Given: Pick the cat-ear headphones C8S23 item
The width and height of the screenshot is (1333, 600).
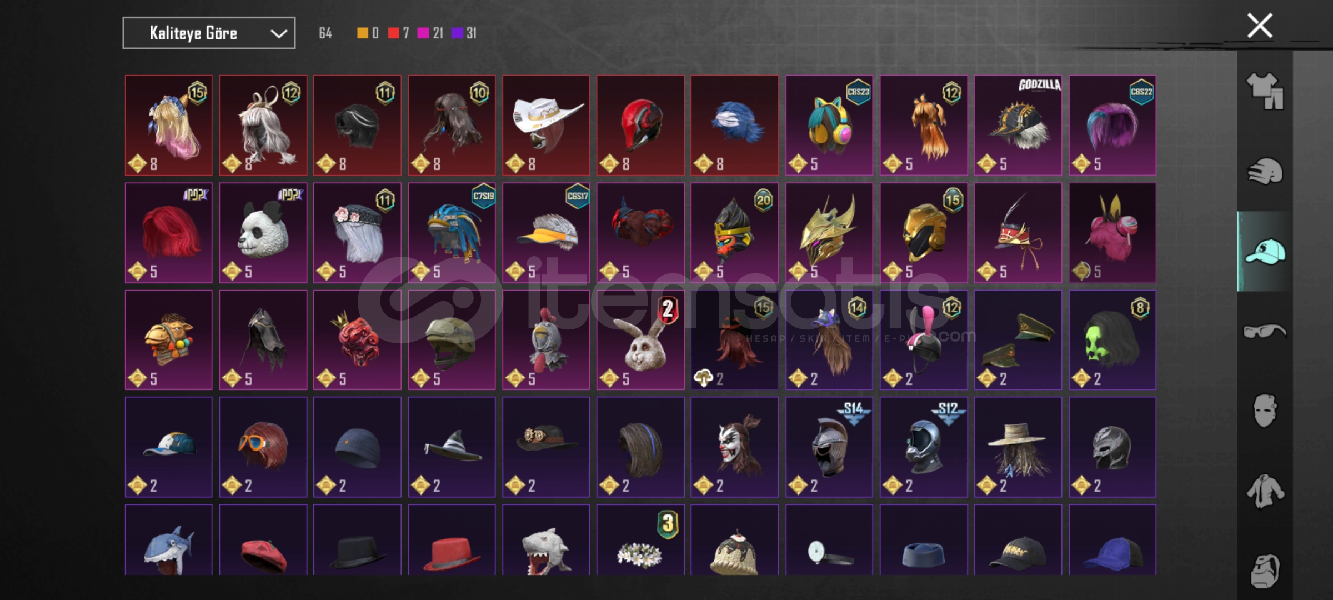Looking at the screenshot, I should (829, 126).
